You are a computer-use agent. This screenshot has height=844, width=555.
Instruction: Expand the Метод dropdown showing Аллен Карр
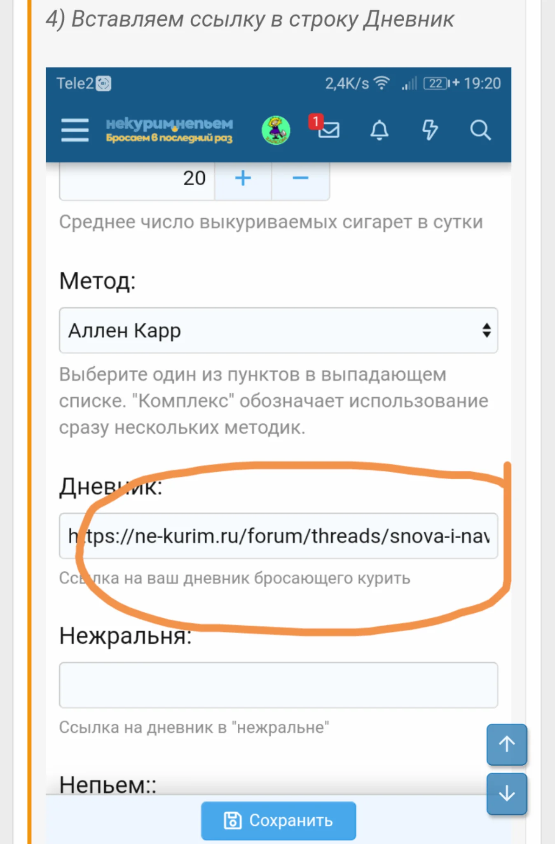pos(279,330)
